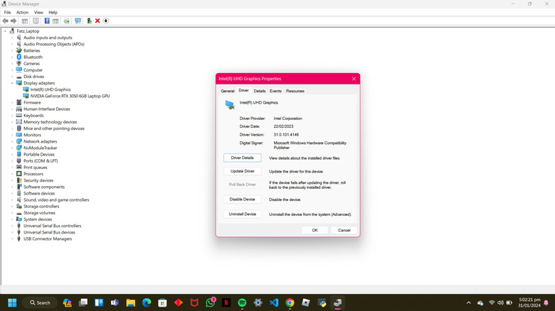Click the Driver Details button

243,158
